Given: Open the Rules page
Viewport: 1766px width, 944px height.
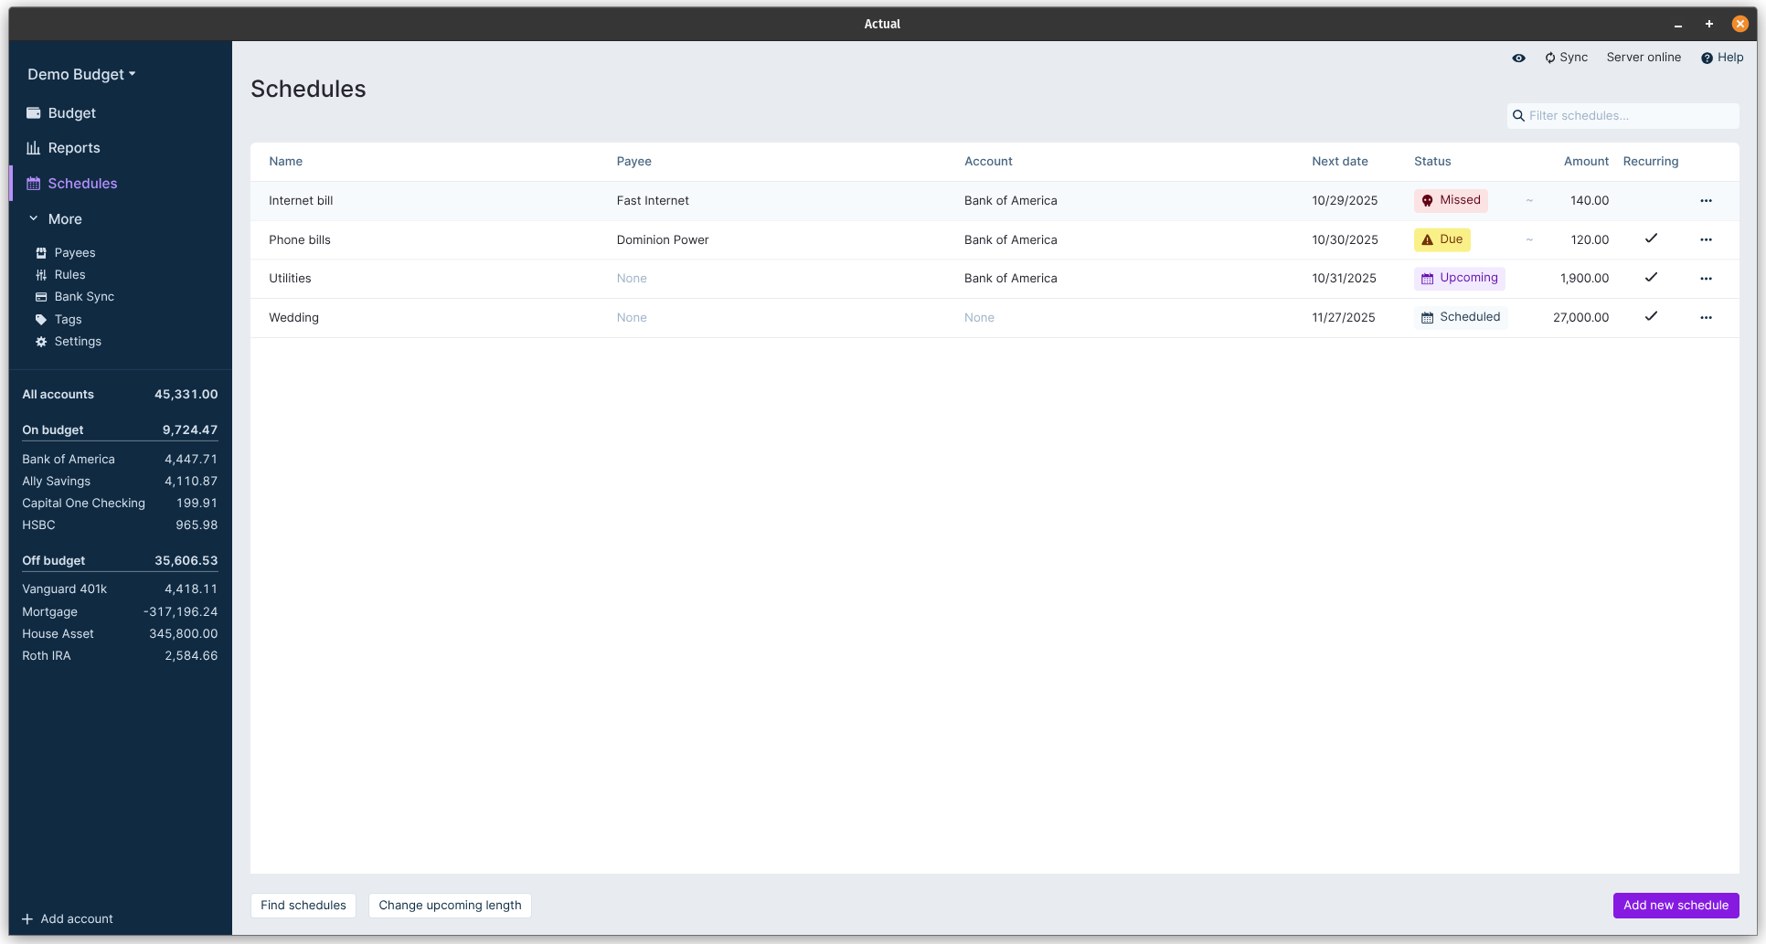Looking at the screenshot, I should (69, 275).
